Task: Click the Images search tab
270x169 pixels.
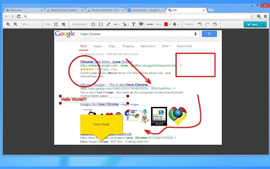Action: tap(97, 46)
